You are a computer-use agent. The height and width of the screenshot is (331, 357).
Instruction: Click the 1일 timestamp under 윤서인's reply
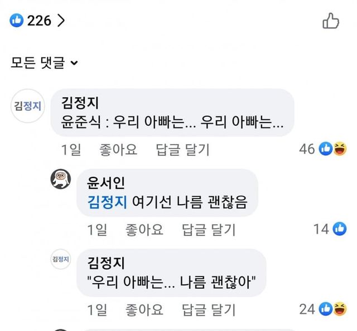95,229
